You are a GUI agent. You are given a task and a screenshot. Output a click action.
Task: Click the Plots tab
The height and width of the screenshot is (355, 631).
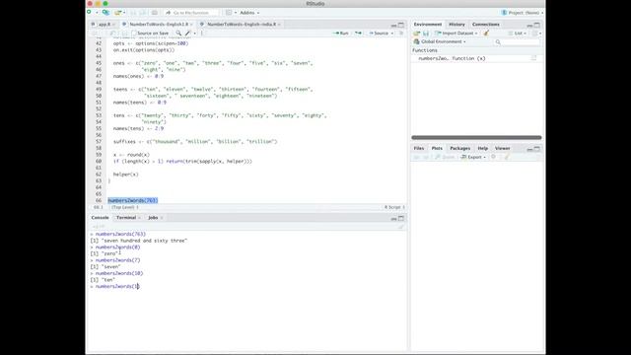[x=437, y=149]
